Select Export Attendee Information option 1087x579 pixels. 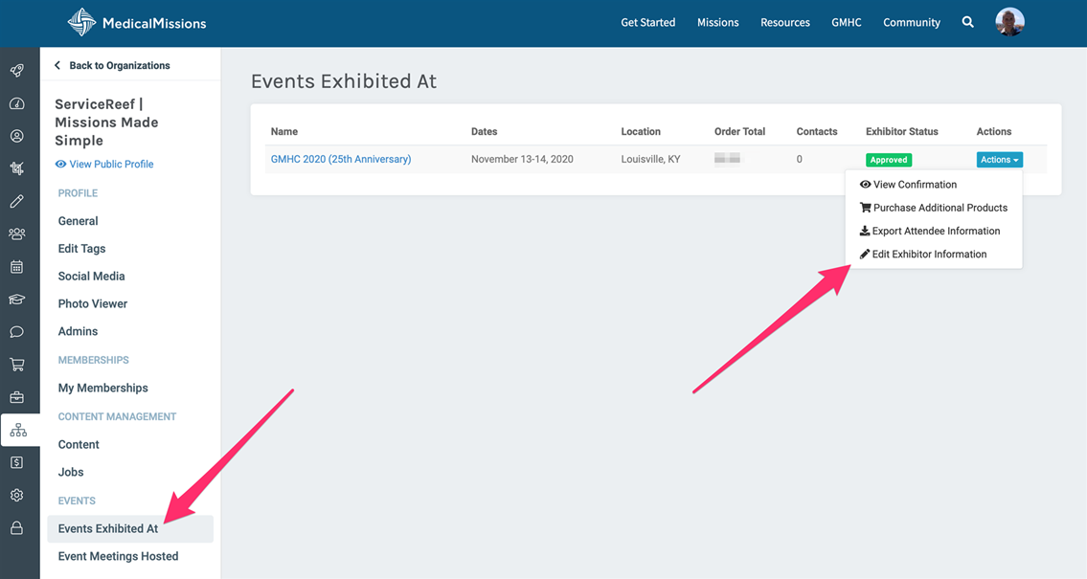click(x=935, y=231)
